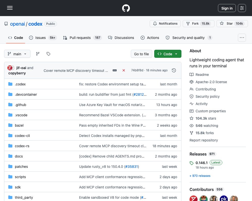Expand commit message ellipsis button
Viewport: 252px width, 201px height.
point(115,70)
